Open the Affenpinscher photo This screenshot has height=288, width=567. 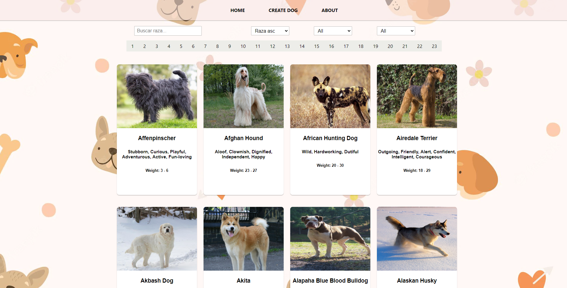(x=157, y=96)
